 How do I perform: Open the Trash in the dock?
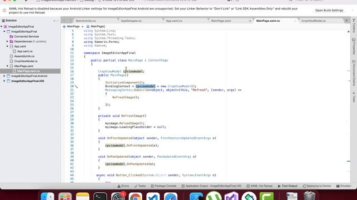pyautogui.click(x=310, y=196)
